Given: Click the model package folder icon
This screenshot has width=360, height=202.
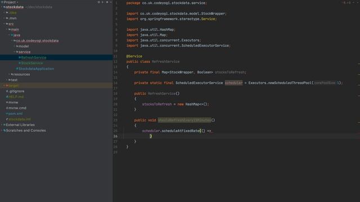Looking at the screenshot, I should [17, 46].
